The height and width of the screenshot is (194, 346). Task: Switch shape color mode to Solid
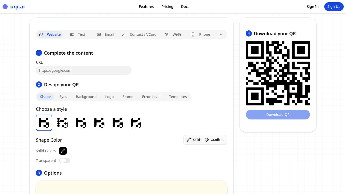(193, 140)
